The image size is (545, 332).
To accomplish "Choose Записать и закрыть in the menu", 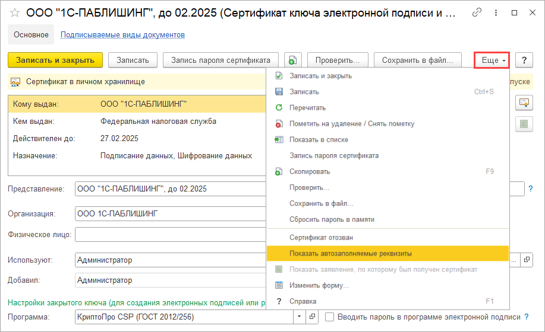I will pyautogui.click(x=388, y=76).
